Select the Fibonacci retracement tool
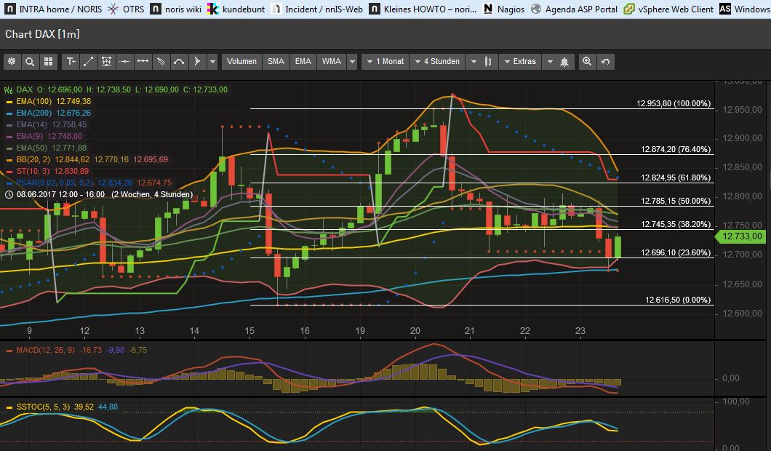 [x=106, y=62]
